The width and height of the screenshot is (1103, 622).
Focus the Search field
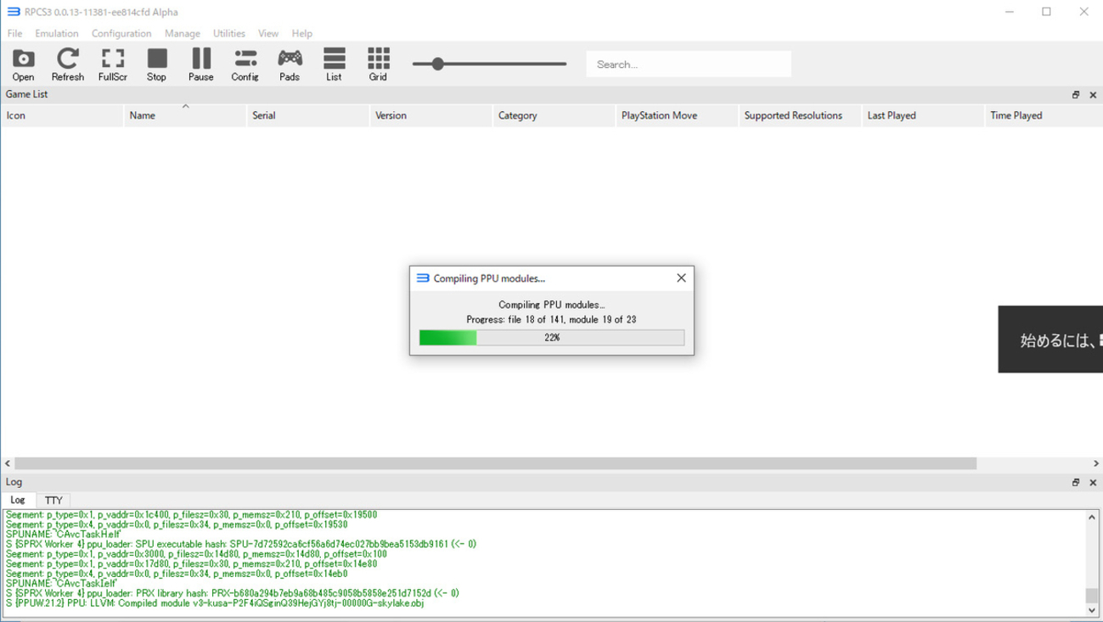coord(689,64)
